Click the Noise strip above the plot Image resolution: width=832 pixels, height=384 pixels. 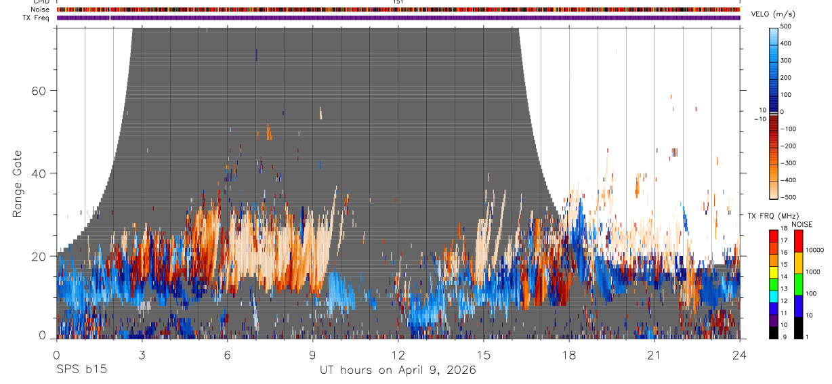(x=398, y=9)
